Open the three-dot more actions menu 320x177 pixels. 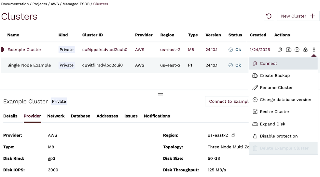pyautogui.click(x=314, y=50)
